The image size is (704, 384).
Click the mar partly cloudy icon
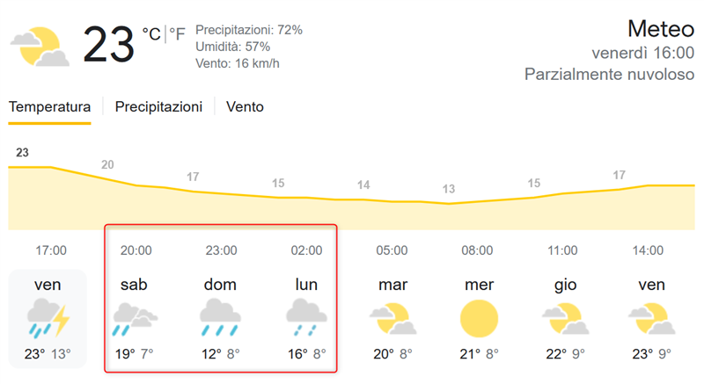point(392,319)
